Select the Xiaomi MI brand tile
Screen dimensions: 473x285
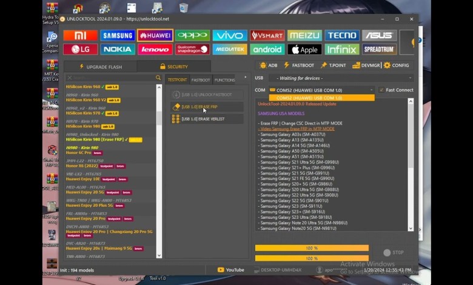80,36
